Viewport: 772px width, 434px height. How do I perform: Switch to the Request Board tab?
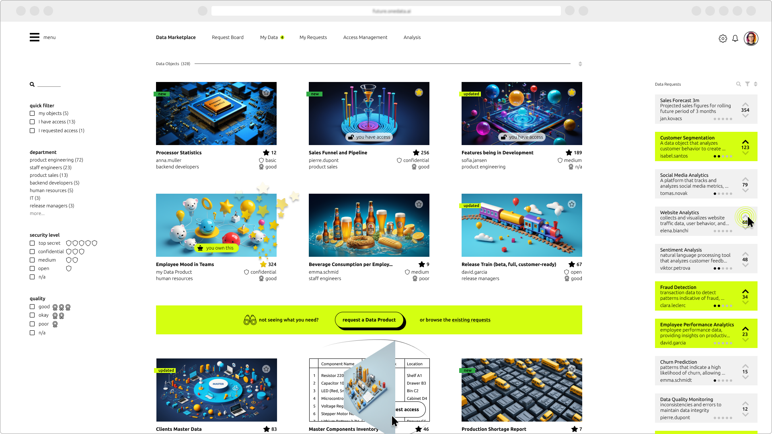point(228,37)
